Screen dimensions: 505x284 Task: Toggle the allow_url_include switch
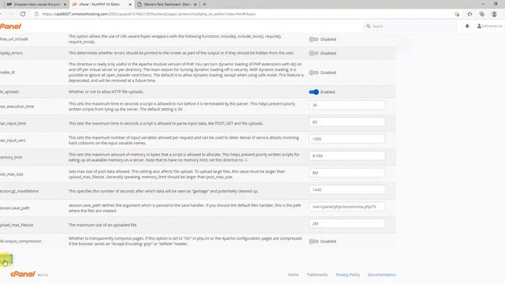point(314,39)
